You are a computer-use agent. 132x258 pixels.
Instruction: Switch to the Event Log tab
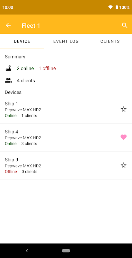pos(66,41)
